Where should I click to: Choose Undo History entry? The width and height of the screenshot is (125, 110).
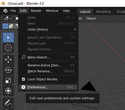(x=48, y=29)
